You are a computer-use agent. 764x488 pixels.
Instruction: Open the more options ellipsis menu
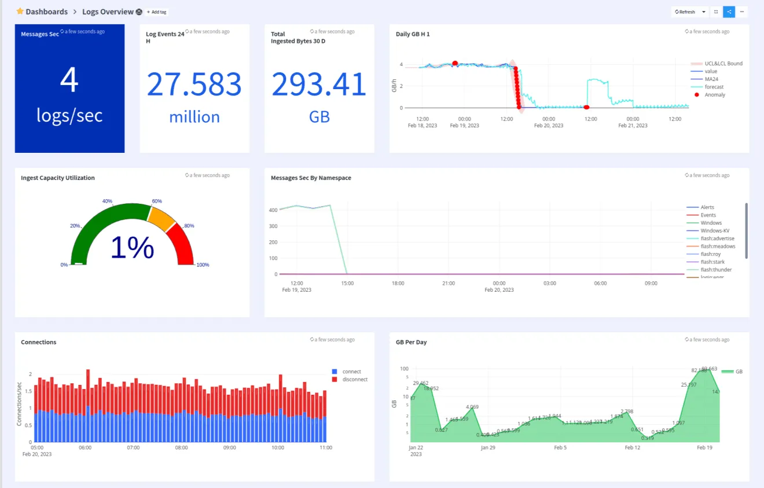(742, 12)
